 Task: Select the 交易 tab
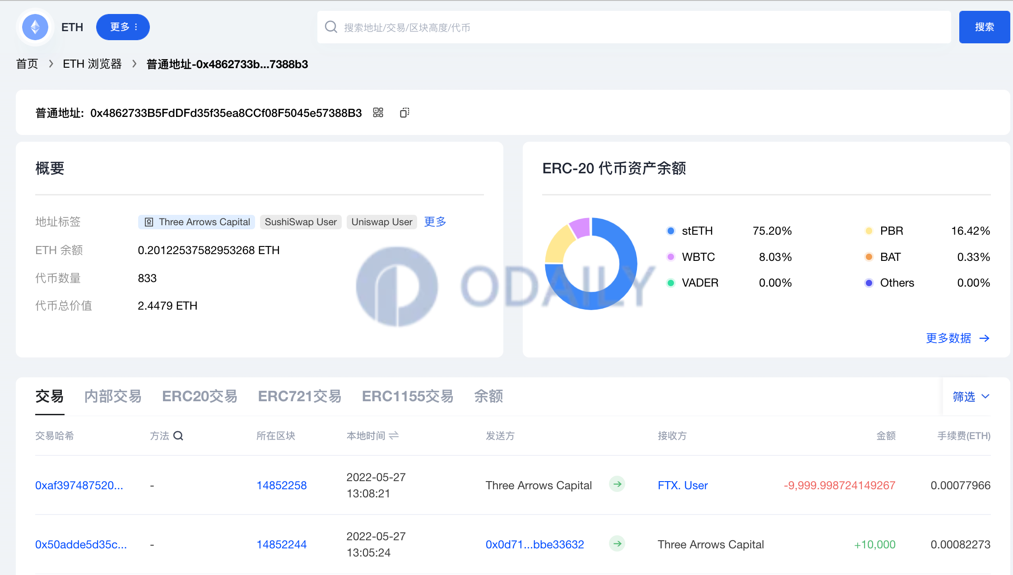click(x=50, y=396)
